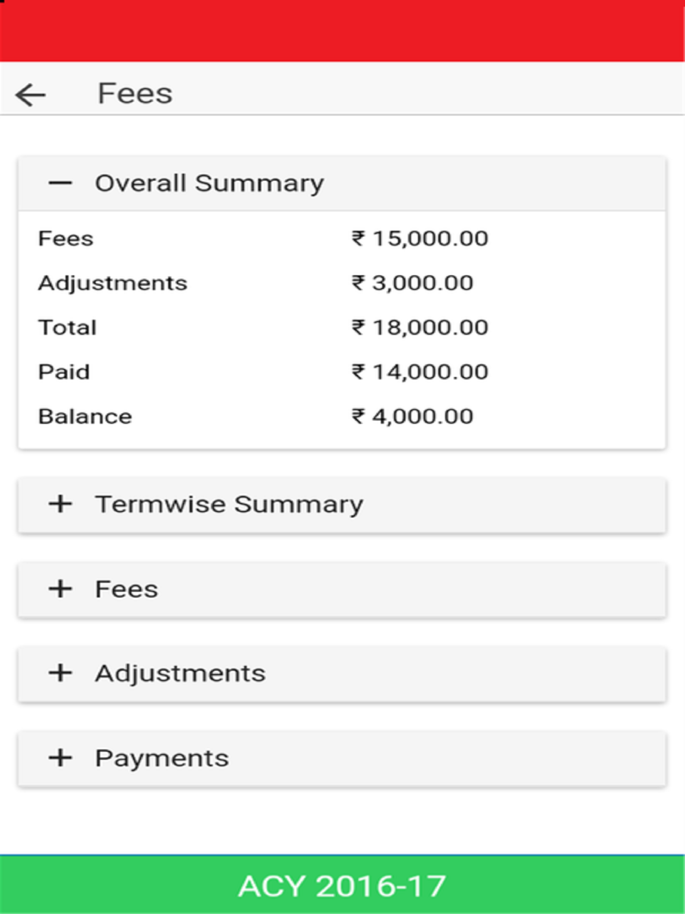The width and height of the screenshot is (685, 914).
Task: Expand the Adjustments accordion header
Action: (342, 674)
